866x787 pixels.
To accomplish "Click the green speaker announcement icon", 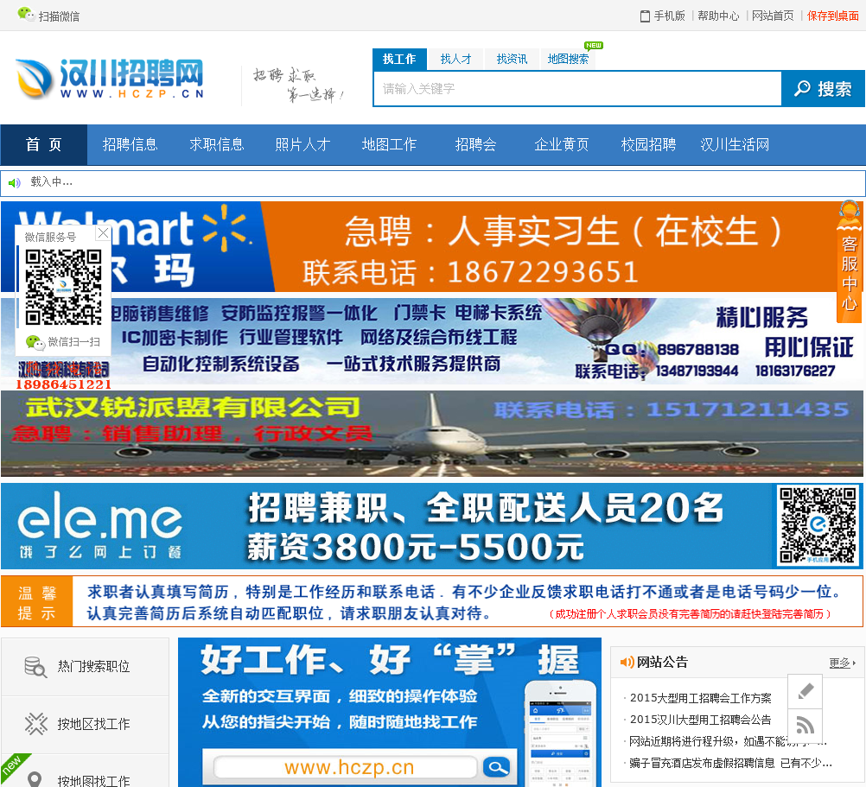I will [x=15, y=182].
